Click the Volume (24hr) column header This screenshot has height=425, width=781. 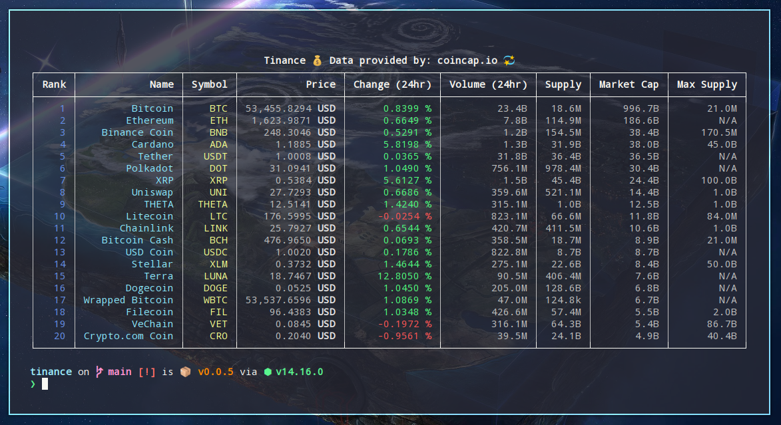click(x=488, y=84)
